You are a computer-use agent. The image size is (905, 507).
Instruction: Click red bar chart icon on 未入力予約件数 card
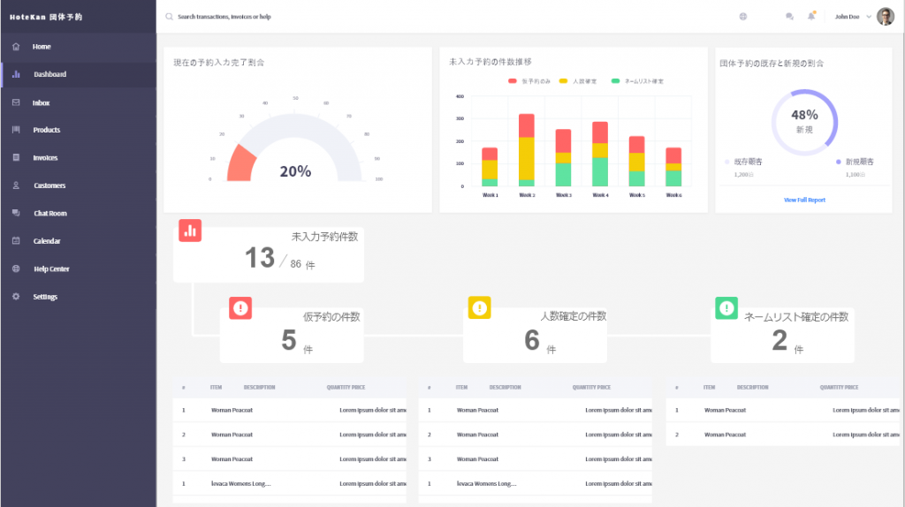pyautogui.click(x=190, y=231)
